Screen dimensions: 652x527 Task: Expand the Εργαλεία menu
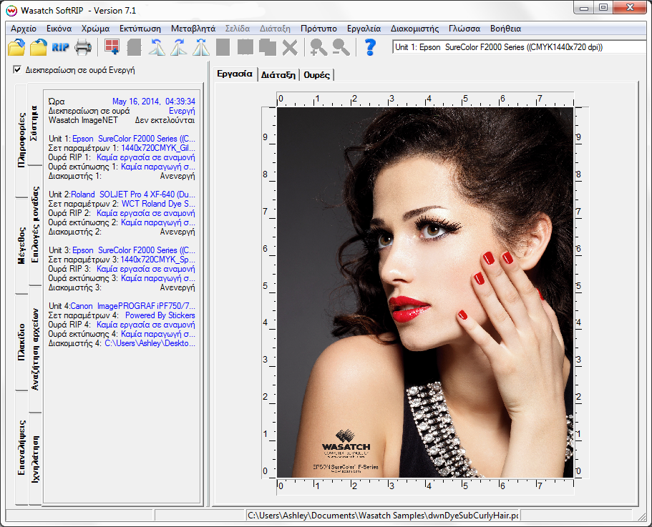[x=364, y=29]
